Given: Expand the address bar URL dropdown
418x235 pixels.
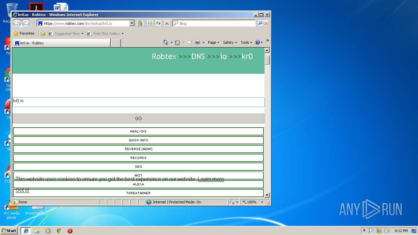Looking at the screenshot, I should (x=132, y=23).
